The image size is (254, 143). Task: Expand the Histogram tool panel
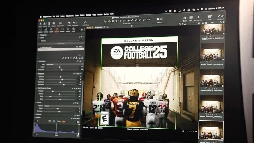(x=39, y=35)
